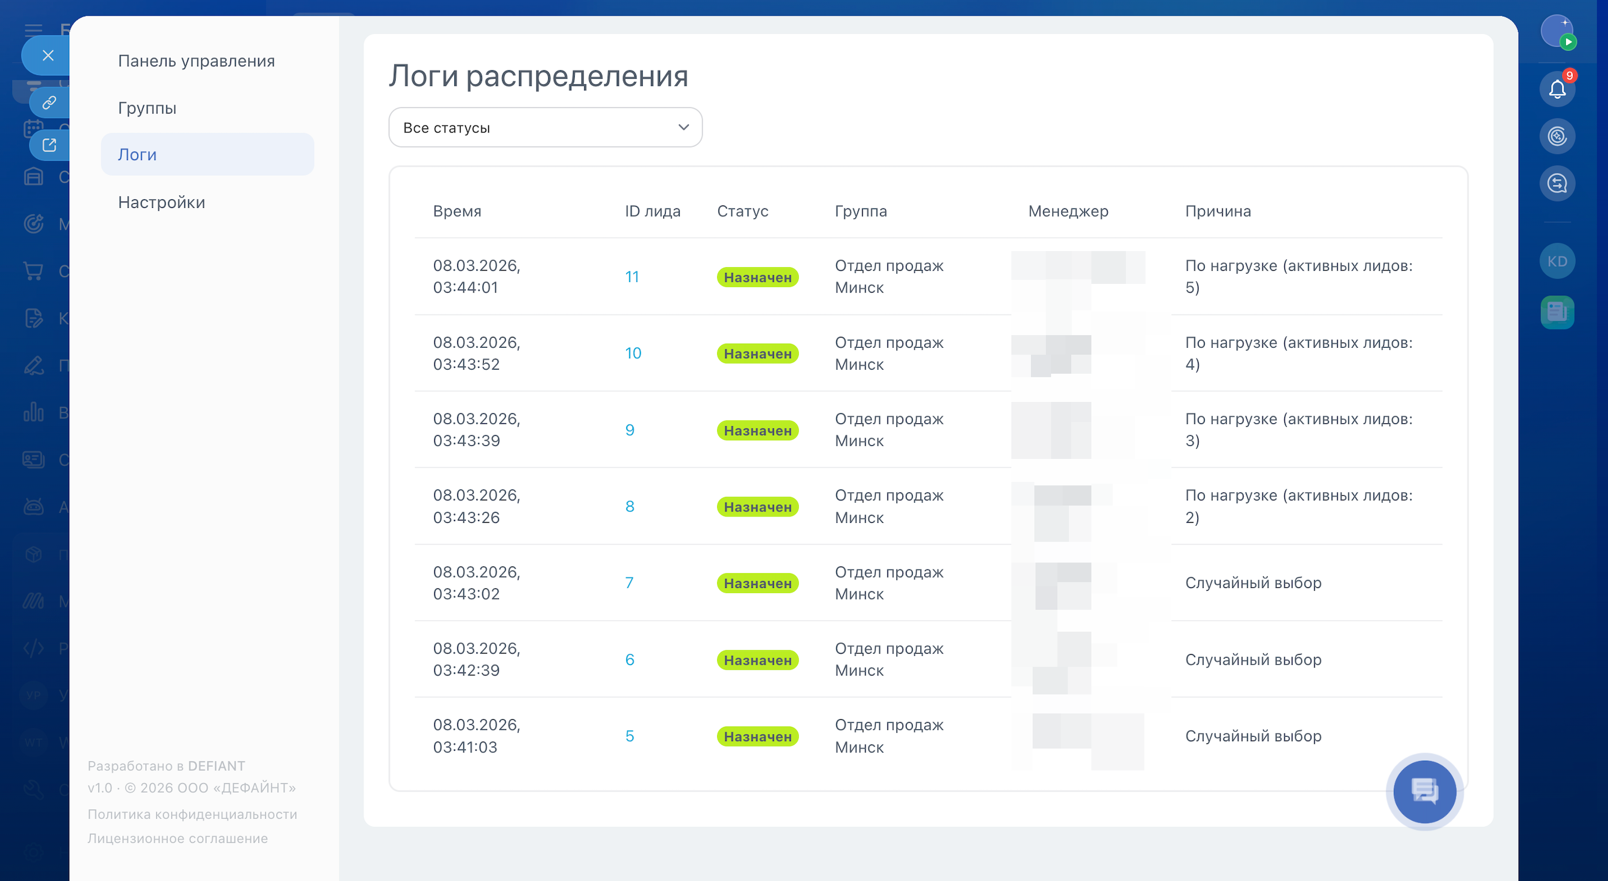Click the circular target icon in right rail
The width and height of the screenshot is (1608, 881).
coord(1557,136)
